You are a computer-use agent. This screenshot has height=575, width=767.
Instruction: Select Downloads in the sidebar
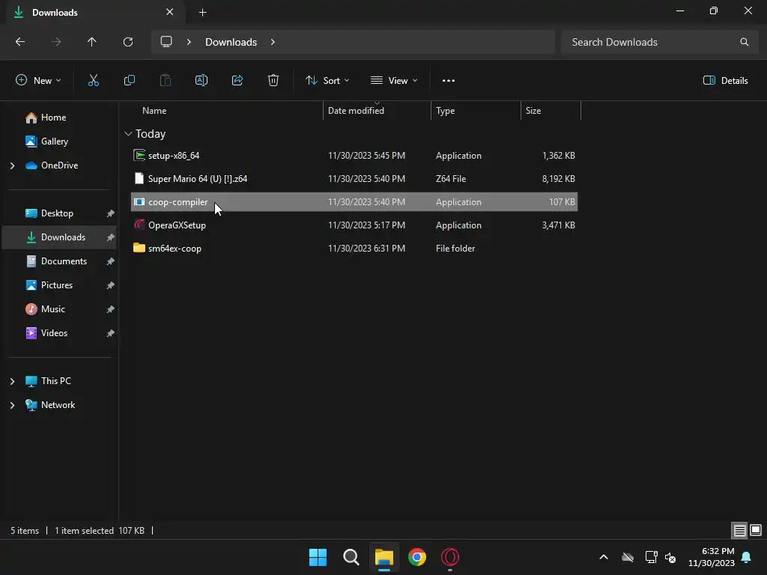click(x=59, y=237)
